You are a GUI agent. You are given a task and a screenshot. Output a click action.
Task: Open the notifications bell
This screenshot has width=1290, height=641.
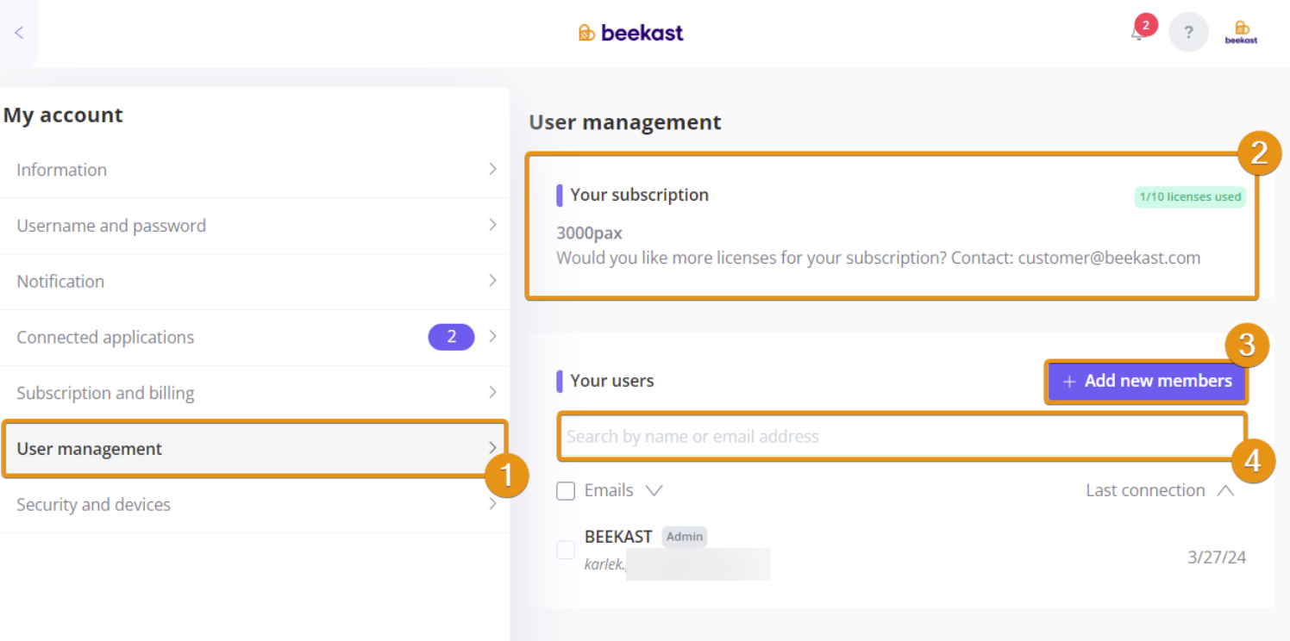1138,33
